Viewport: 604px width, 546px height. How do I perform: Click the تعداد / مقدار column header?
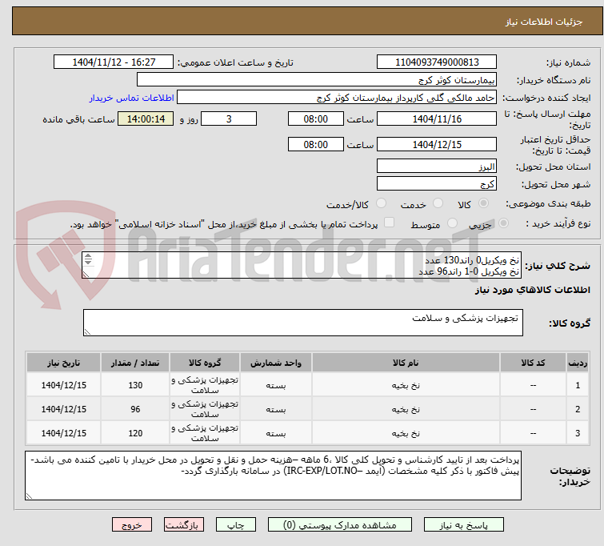click(135, 363)
